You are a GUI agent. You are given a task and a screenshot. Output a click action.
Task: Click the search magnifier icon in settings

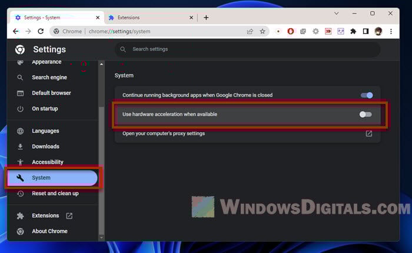[122, 49]
